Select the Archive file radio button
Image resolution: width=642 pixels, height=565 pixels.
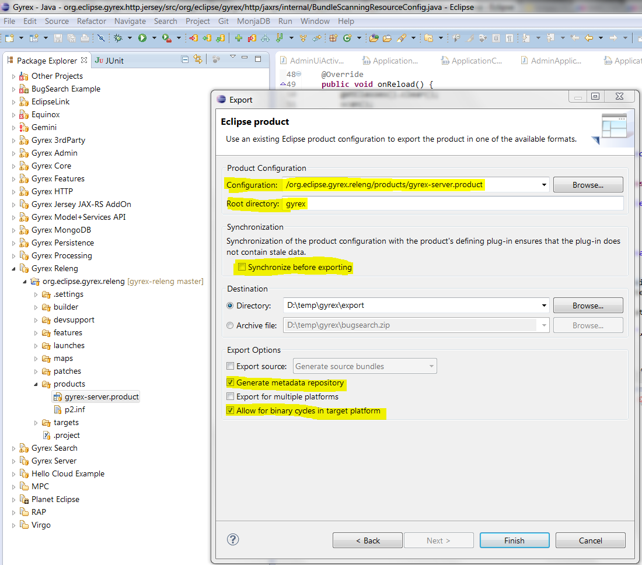point(230,325)
